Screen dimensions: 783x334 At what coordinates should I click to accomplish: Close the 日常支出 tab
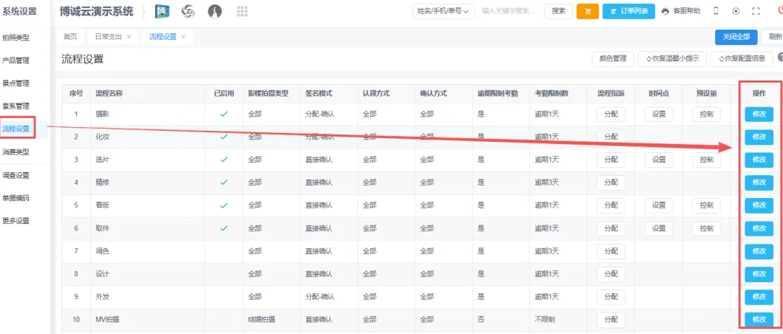tap(129, 36)
